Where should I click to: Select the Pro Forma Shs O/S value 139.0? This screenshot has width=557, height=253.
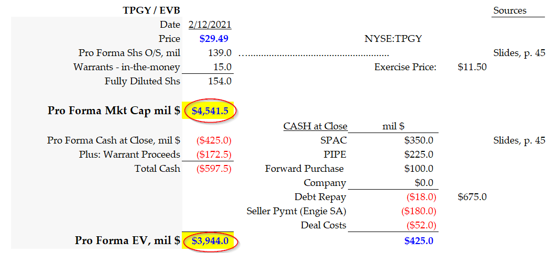point(220,53)
